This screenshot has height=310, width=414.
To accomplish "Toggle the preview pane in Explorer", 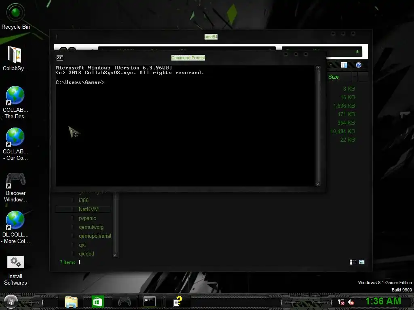I will 344,65.
